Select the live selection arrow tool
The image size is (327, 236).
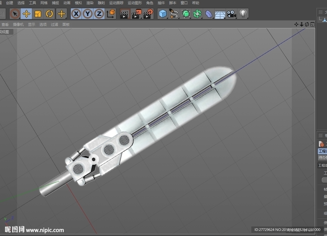[x=15, y=14]
